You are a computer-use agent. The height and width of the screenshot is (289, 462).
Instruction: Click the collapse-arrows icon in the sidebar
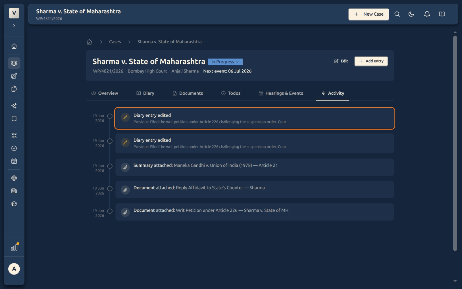click(x=14, y=136)
